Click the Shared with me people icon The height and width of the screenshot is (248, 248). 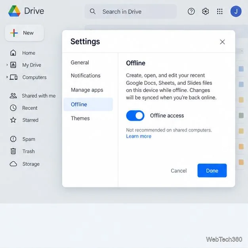click(13, 96)
